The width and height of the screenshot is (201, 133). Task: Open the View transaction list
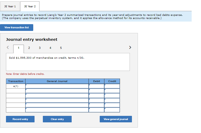(17, 28)
